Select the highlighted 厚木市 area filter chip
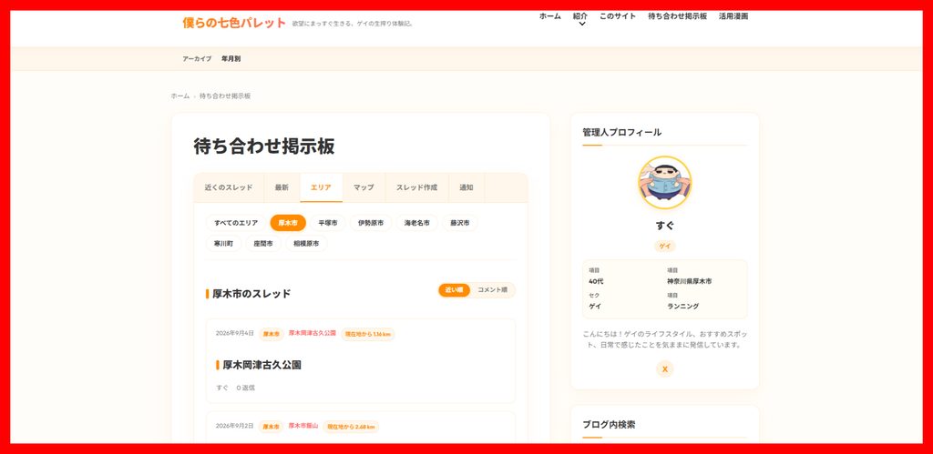 (x=288, y=223)
